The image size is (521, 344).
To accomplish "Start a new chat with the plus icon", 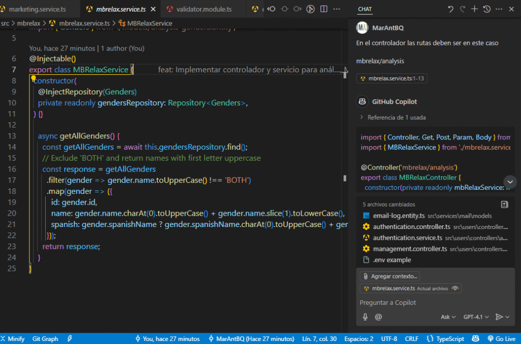I will pos(475,9).
